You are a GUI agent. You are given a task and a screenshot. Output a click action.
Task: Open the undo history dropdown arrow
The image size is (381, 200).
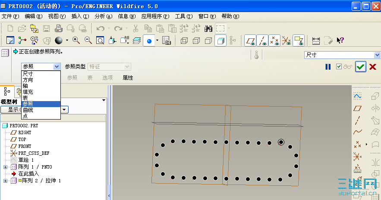109,28
